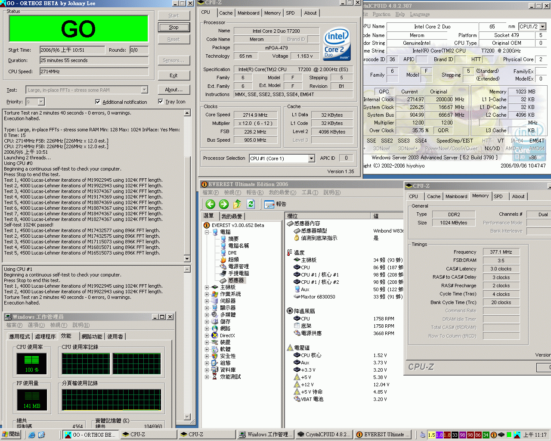Open DirectX category in EVEREST tree
The image size is (551, 441).
[227, 335]
